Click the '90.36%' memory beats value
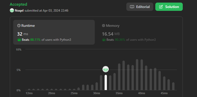Screen dimensions: 197x97 (x=120, y=40)
